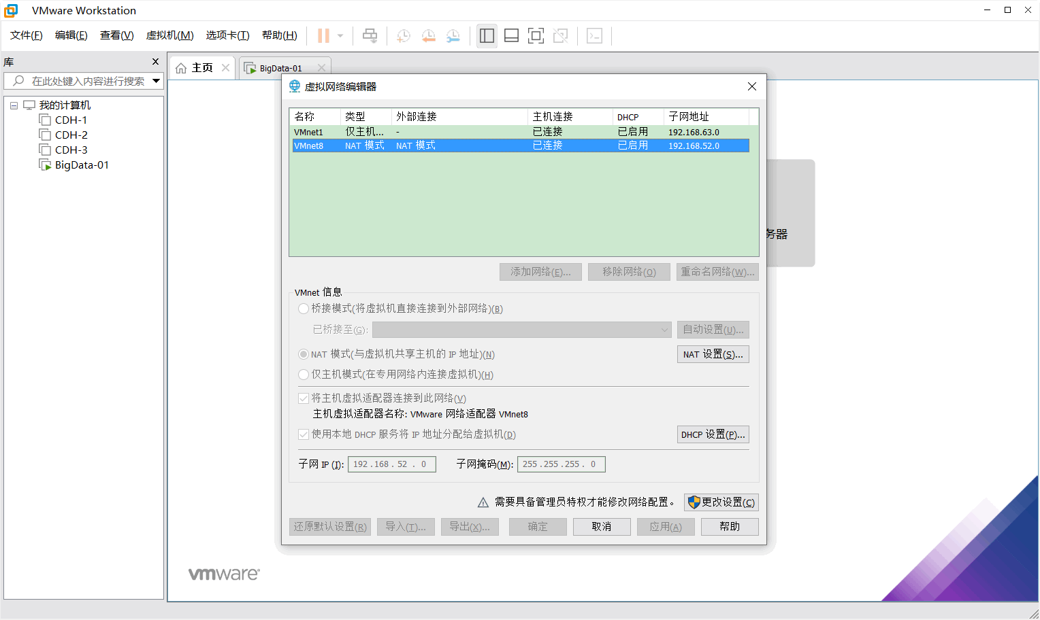Enable NAT mode with shared host IP
The height and width of the screenshot is (620, 1040).
[304, 354]
